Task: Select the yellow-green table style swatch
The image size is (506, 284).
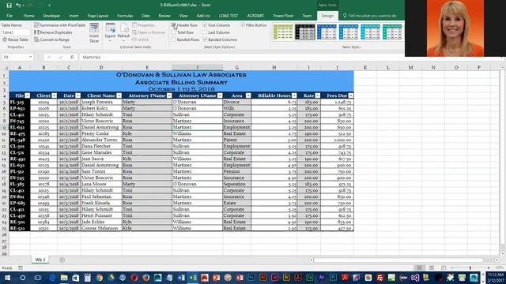Action: [283, 32]
